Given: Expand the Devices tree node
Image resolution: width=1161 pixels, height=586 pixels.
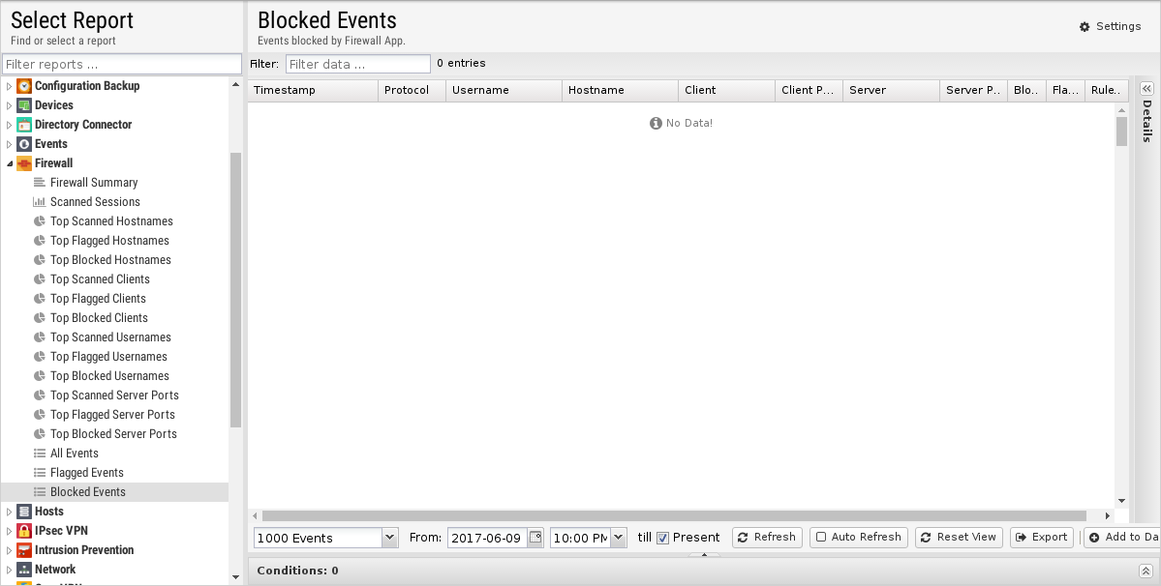Looking at the screenshot, I should click(x=10, y=105).
